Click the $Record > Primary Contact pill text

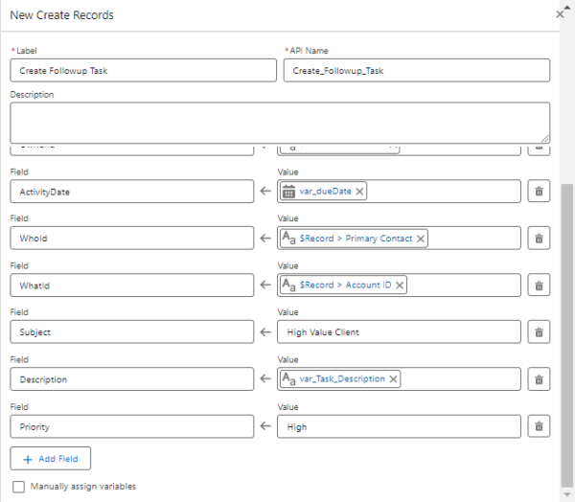[x=356, y=239]
